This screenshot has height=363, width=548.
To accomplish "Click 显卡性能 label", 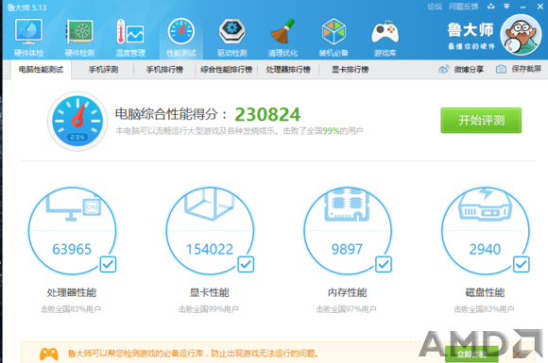I will (210, 292).
